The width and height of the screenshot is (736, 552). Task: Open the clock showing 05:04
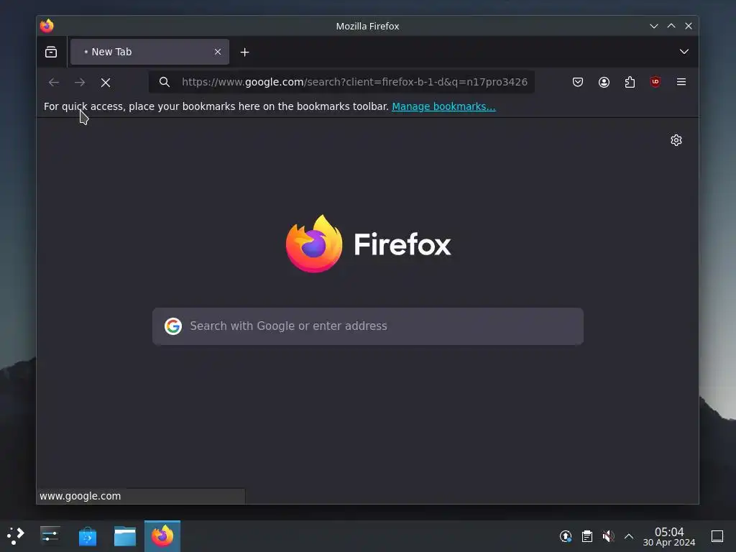coord(669,536)
